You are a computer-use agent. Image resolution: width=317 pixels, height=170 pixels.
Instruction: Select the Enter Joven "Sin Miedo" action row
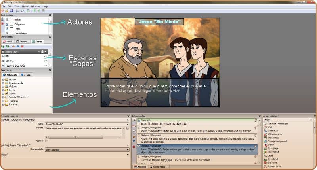point(197,122)
